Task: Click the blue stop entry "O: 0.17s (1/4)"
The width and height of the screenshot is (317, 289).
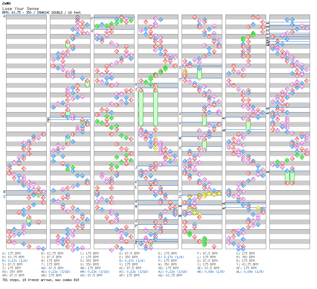Action: [132, 261]
